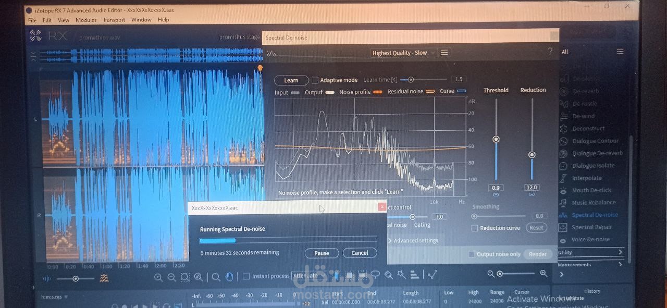Open the module list hamburger menu

620,52
